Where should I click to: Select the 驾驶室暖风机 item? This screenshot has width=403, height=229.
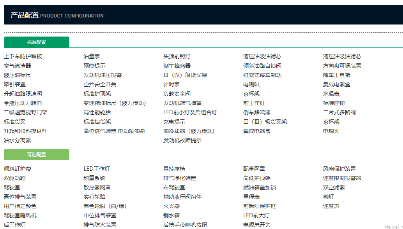tap(20, 215)
